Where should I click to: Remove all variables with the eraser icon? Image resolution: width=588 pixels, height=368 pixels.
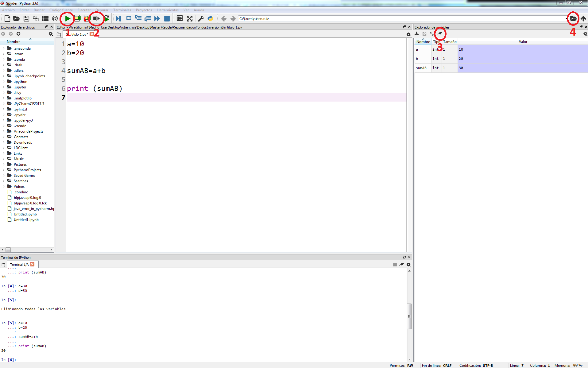(x=439, y=34)
